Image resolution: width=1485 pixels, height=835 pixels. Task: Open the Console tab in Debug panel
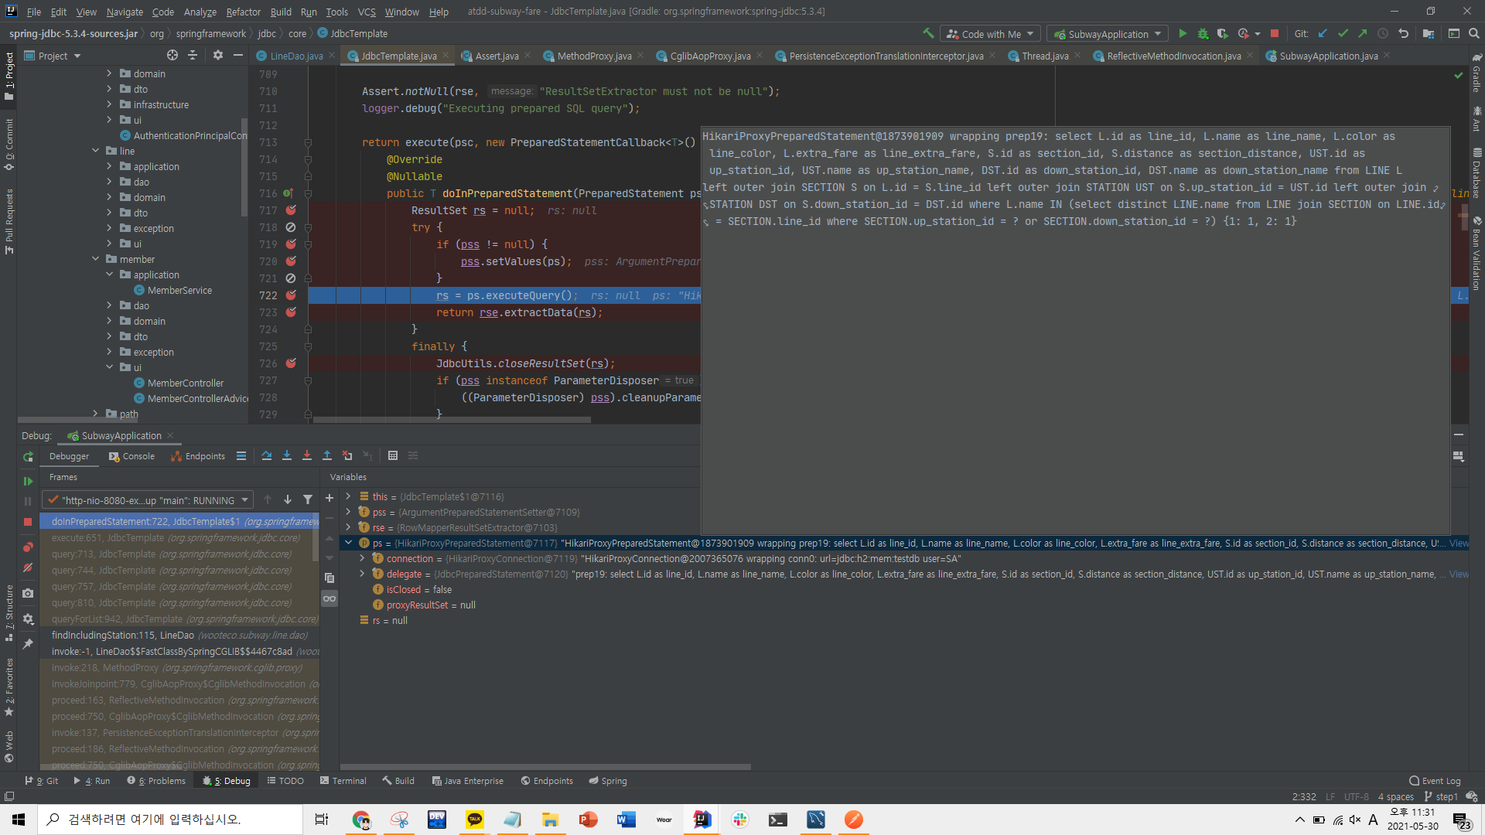point(132,456)
